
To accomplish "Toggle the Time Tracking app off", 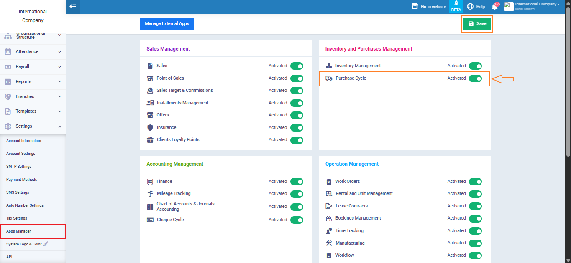I will click(x=475, y=231).
